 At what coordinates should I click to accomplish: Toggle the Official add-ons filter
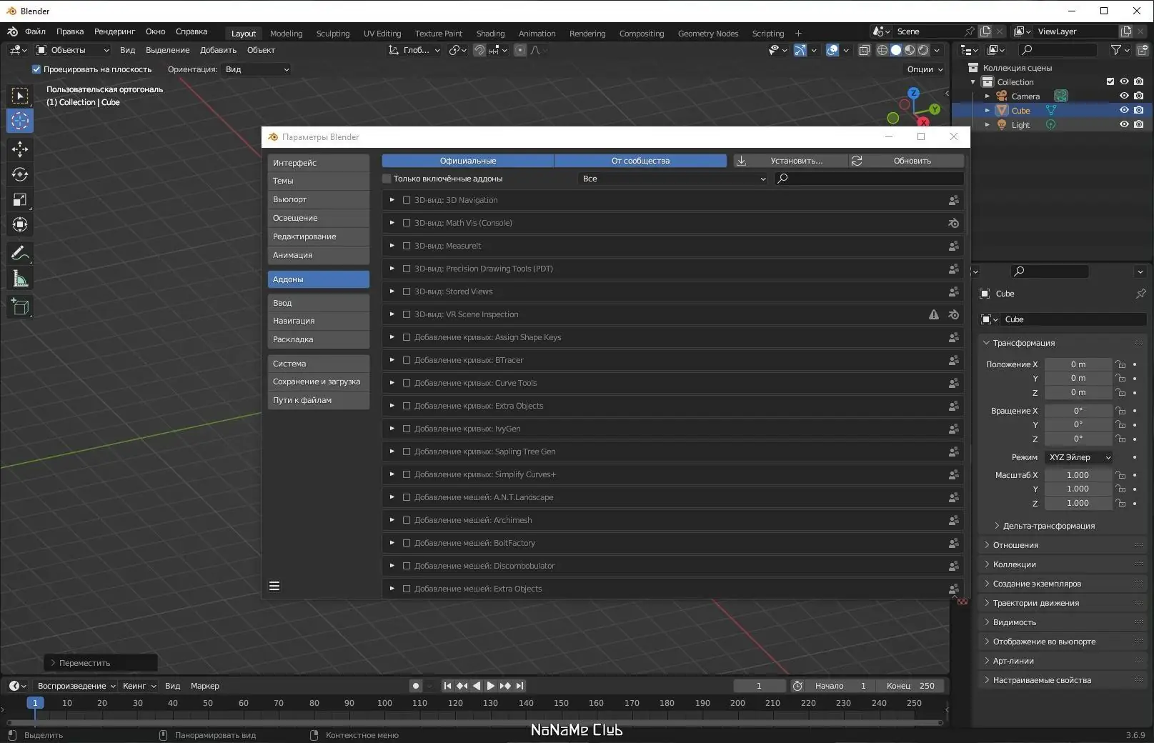(468, 161)
